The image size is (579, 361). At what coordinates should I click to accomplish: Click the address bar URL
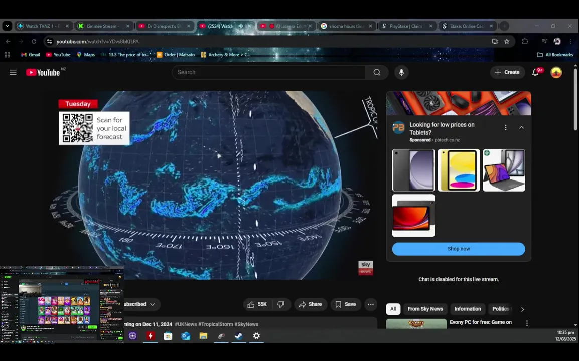click(97, 41)
